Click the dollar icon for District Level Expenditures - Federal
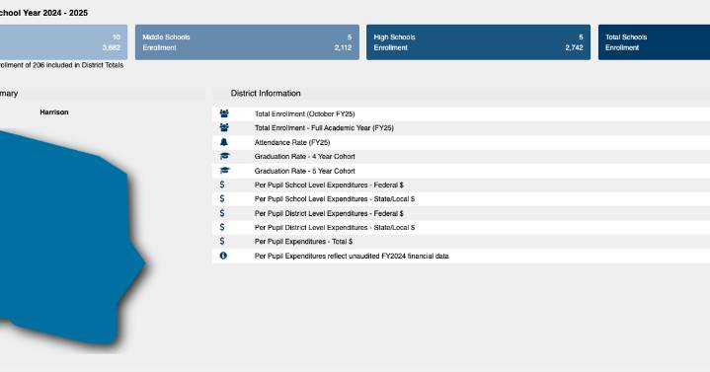The height and width of the screenshot is (372, 710). [x=222, y=213]
